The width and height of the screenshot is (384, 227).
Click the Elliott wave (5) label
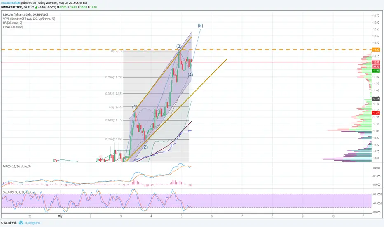200,26
